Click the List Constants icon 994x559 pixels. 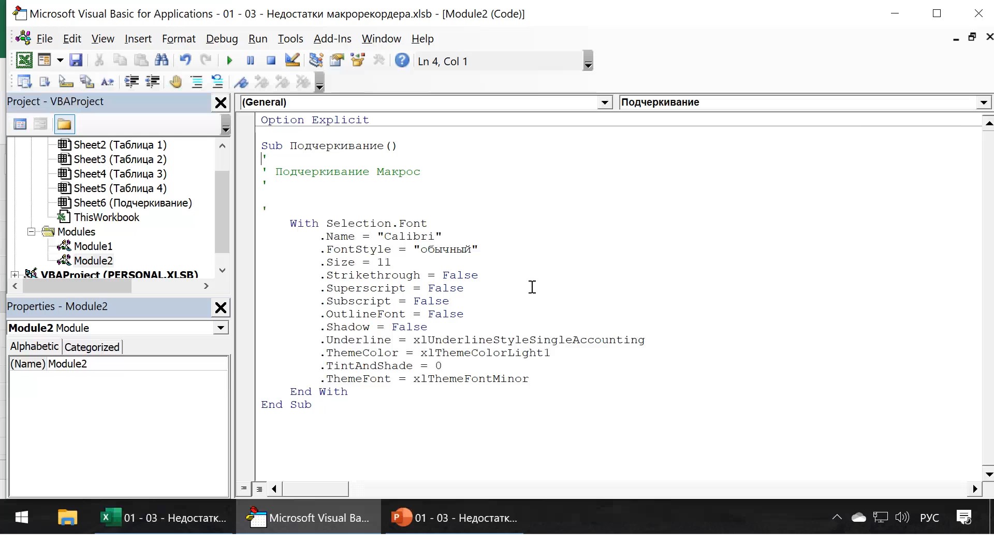coord(45,82)
